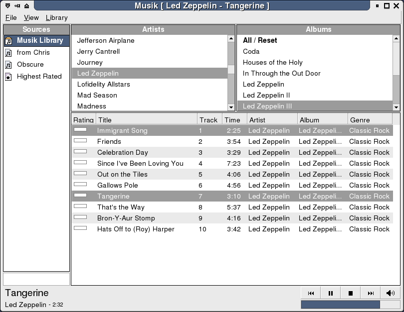The width and height of the screenshot is (404, 312).
Task: Click the Obscure playlist icon
Action: 8,65
